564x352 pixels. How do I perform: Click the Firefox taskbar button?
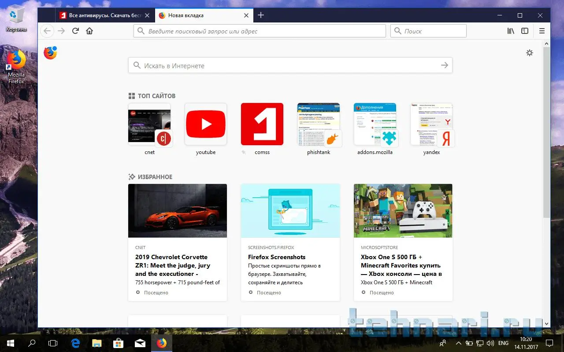click(x=162, y=343)
